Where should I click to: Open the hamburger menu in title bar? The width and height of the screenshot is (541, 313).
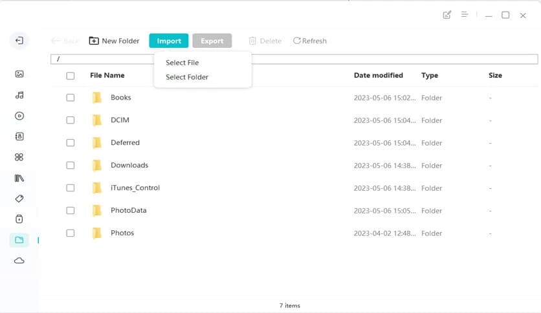tap(465, 14)
